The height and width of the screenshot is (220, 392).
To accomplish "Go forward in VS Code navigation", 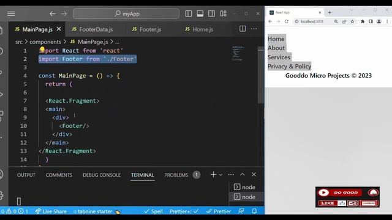I will coord(64,13).
